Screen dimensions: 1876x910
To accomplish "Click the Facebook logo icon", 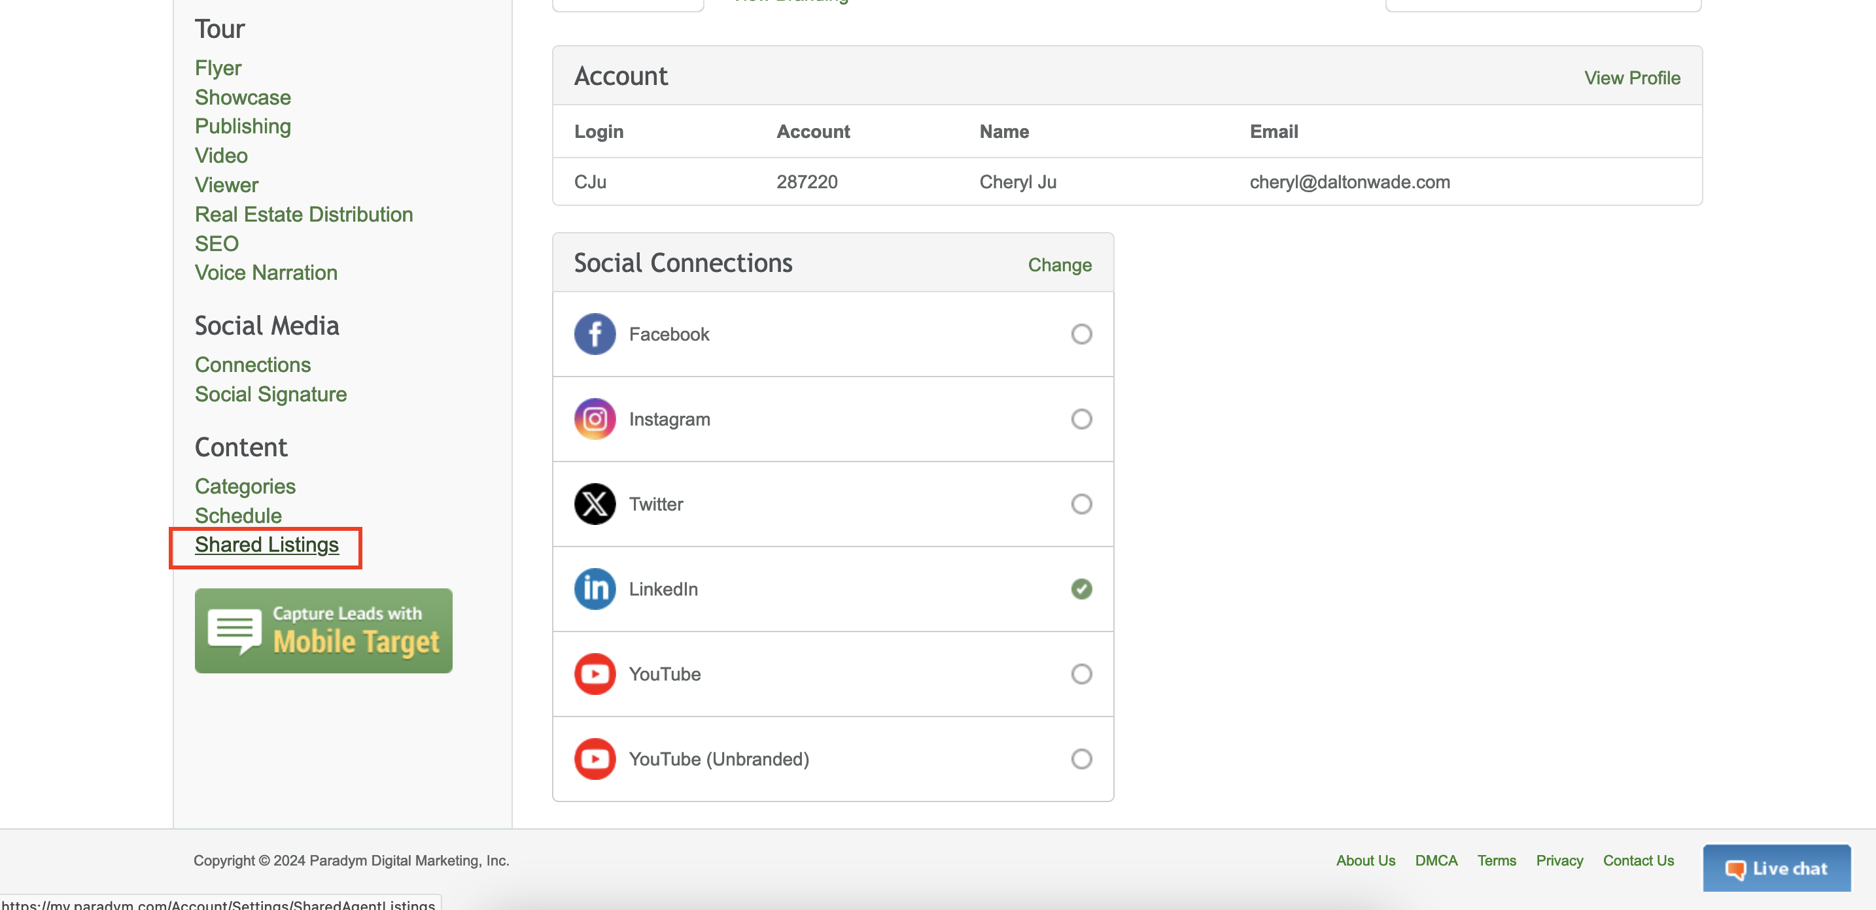I will click(x=594, y=334).
